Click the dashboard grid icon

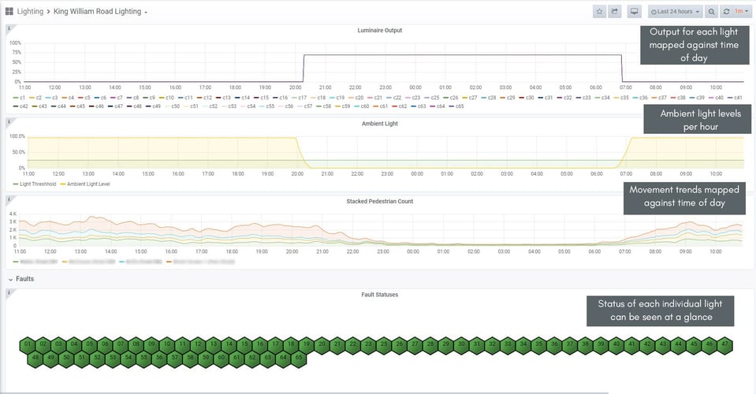pyautogui.click(x=9, y=12)
